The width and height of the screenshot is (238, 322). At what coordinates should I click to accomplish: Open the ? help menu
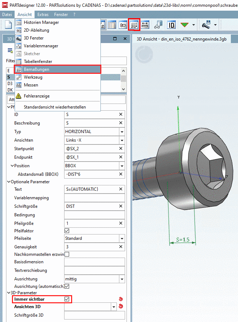pos(74,15)
